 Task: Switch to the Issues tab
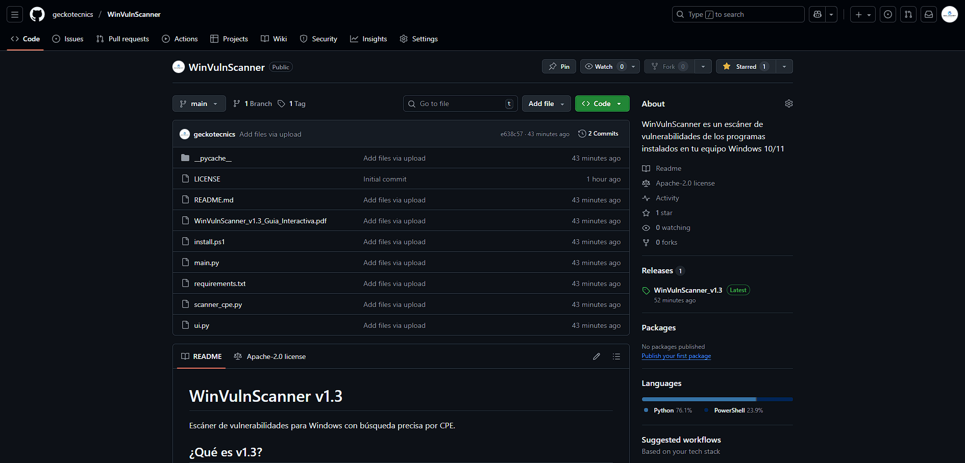click(68, 39)
